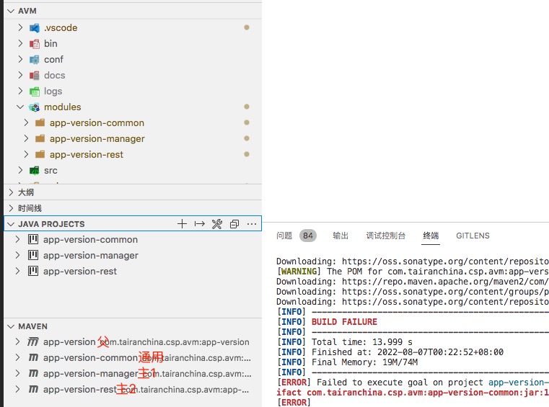
Task: Select the 终端 terminal tab
Action: (431, 236)
